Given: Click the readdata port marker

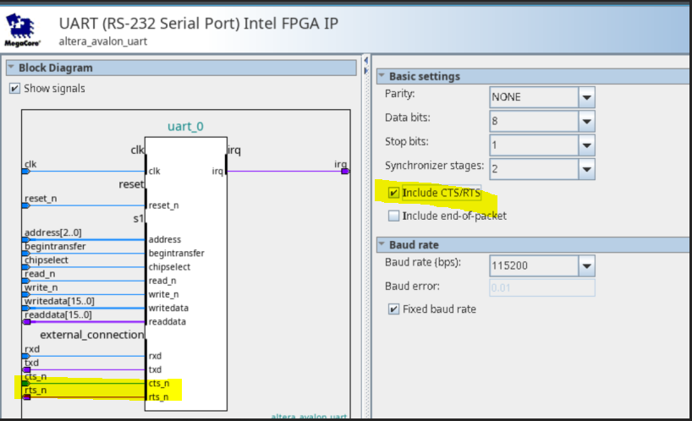Looking at the screenshot, I should (x=27, y=321).
